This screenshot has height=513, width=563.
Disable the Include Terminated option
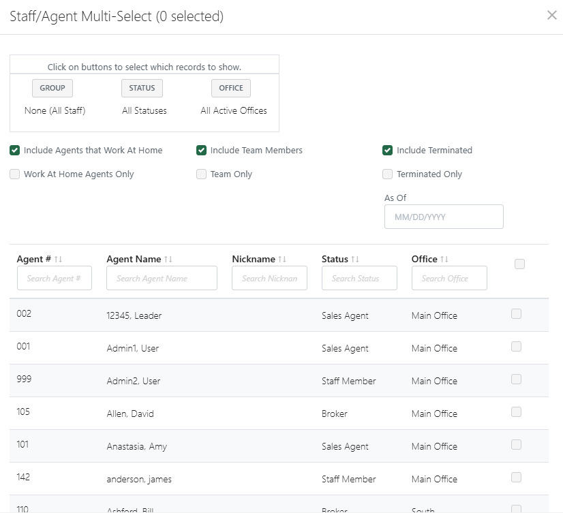pos(387,150)
